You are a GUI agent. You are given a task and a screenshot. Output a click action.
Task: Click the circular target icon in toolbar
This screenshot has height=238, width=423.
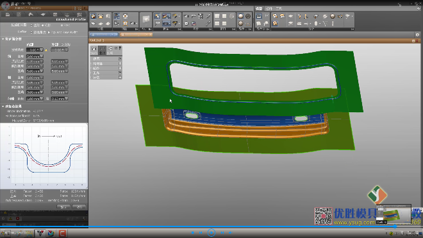pyautogui.click(x=186, y=24)
